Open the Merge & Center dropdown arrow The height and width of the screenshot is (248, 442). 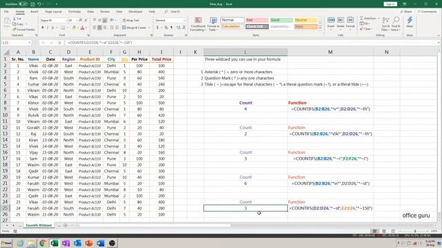149,28
